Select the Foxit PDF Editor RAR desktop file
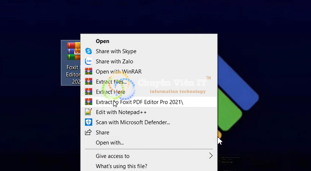Image resolution: width=311 pixels, height=171 pixels. point(71,63)
